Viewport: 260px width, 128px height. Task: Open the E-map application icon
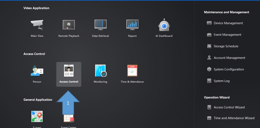(37, 117)
